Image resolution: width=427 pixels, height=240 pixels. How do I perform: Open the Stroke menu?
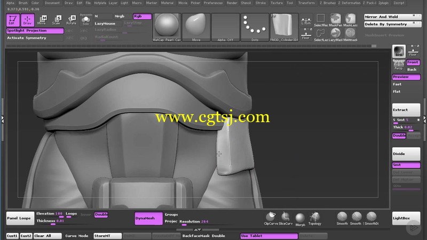[x=260, y=3]
